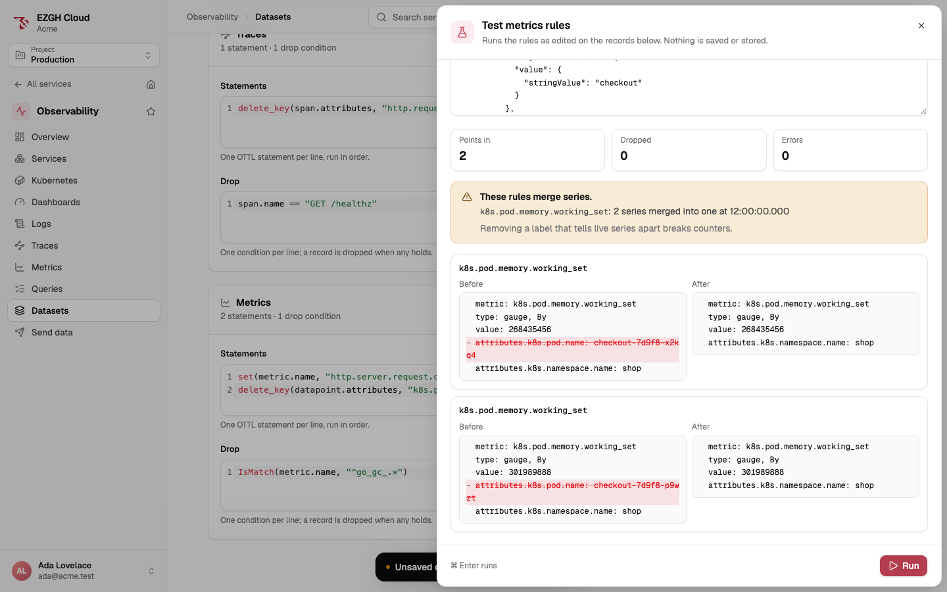Click the Metrics section chart icon
This screenshot has width=947, height=592.
226,303
